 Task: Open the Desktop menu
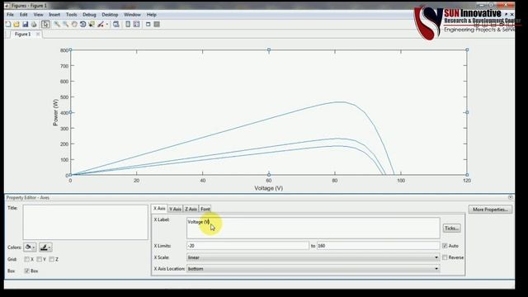(x=110, y=15)
